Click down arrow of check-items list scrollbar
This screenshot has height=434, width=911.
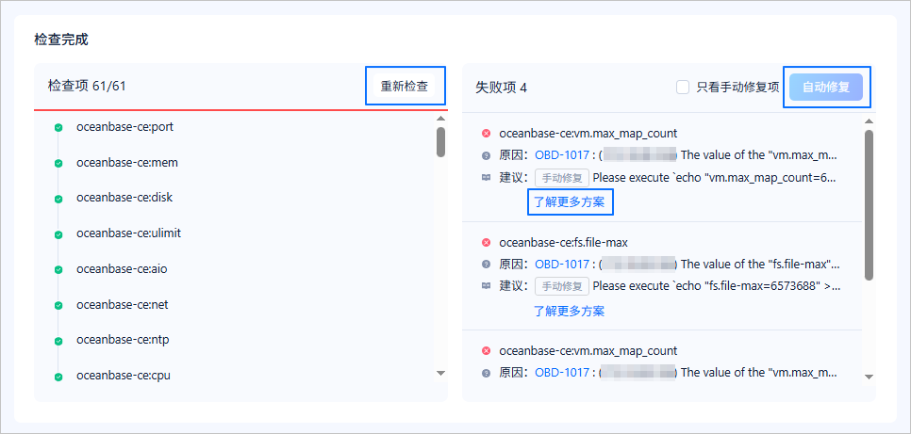440,373
